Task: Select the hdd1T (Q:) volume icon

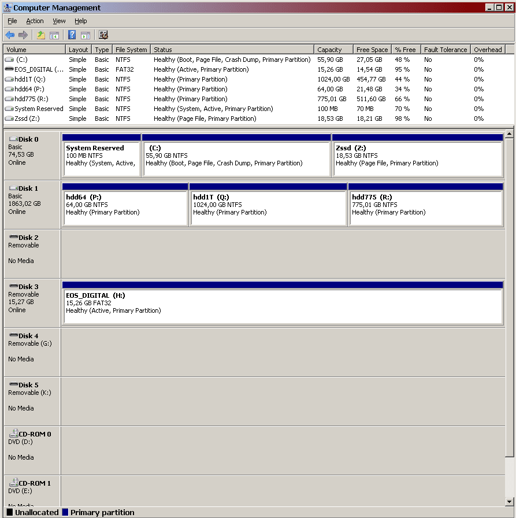Action: [x=10, y=79]
